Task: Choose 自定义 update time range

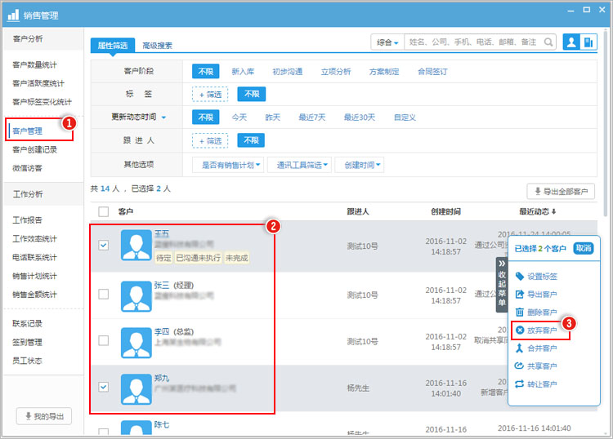Action: tap(405, 118)
